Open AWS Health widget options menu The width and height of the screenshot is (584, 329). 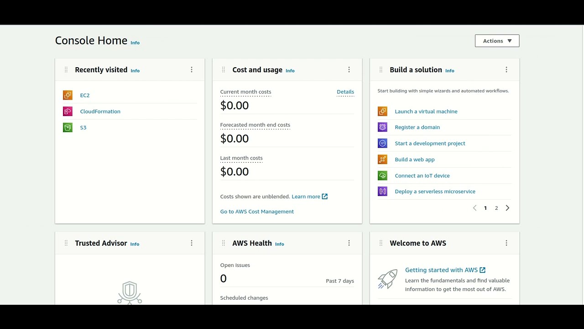coord(349,243)
